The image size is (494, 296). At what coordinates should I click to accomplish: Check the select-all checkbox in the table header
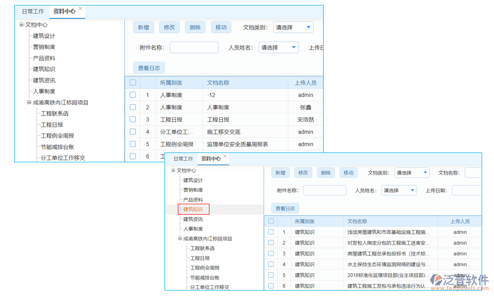(x=271, y=221)
